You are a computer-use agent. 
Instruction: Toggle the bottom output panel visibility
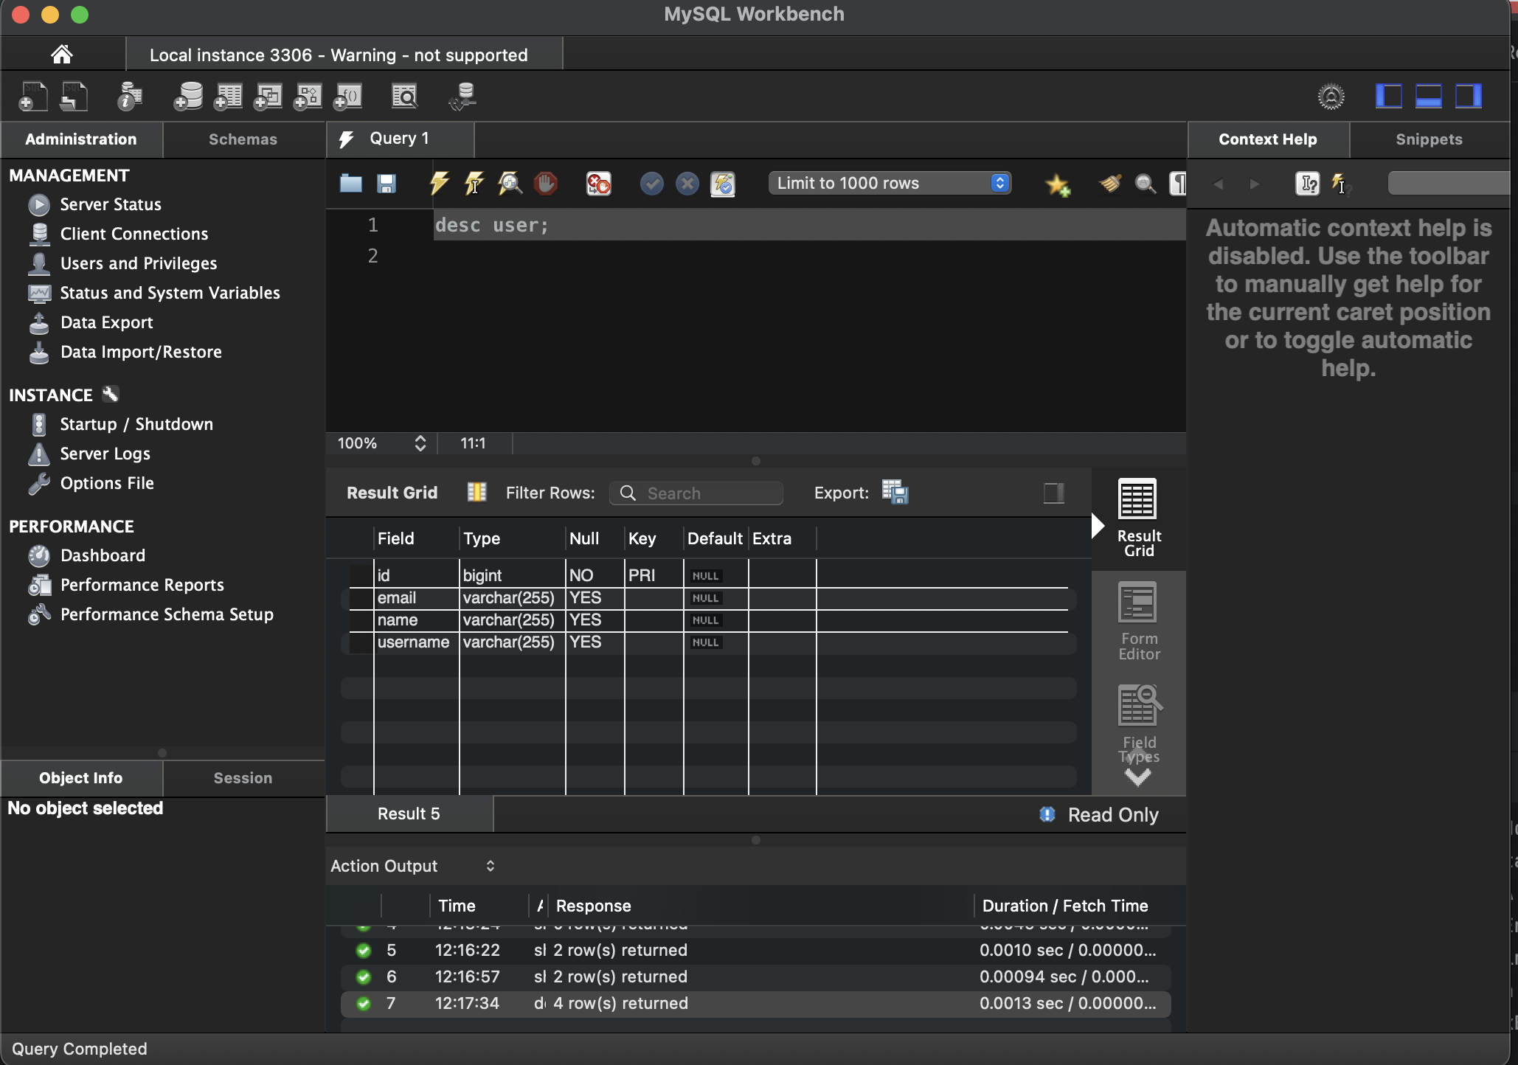[1428, 96]
